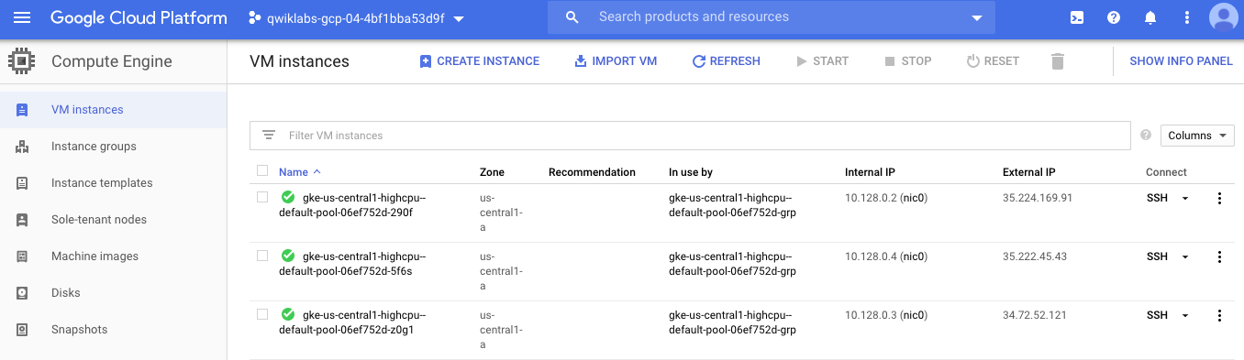Open more actions for instance z0g1
Viewport: 1244px width, 360px height.
pyautogui.click(x=1219, y=315)
